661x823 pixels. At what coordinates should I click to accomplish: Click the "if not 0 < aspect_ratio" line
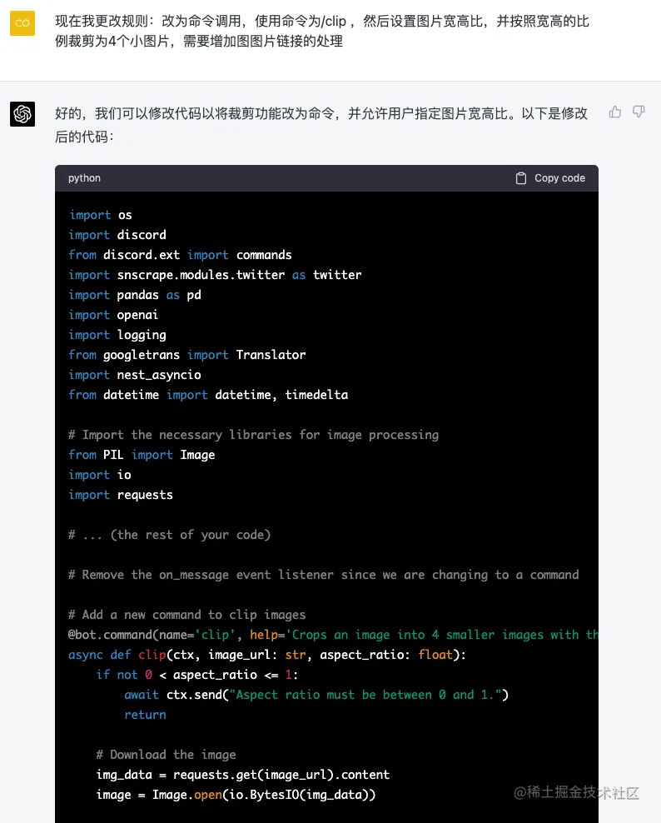(197, 675)
